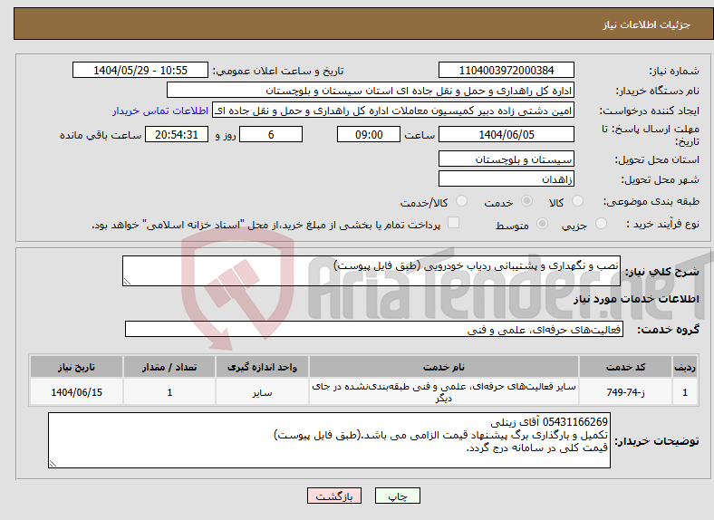Viewport: 714px width, 520px height.
Task: Click the استان محل تحویل label
Action: (x=657, y=159)
